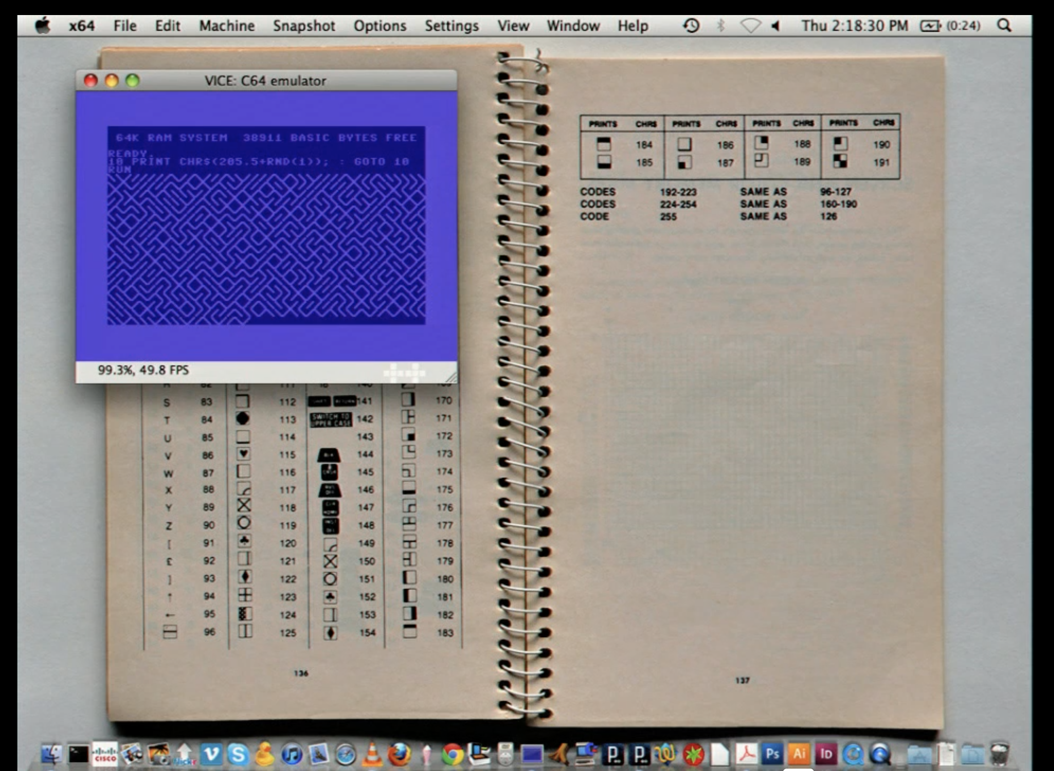Launch Terminal from the dock

(79, 754)
